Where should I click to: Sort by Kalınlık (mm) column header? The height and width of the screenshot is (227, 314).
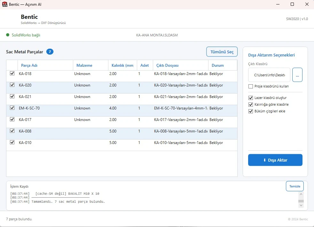point(122,65)
